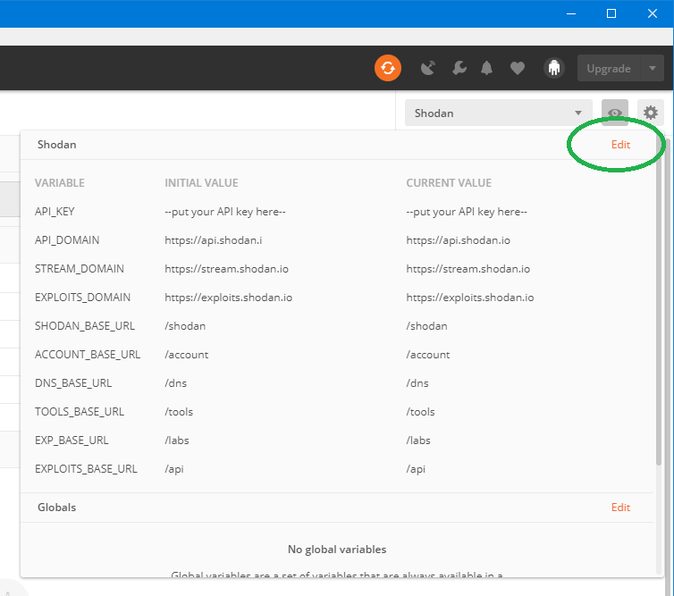674x596 pixels.
Task: Select EXPLOITS_DOMAIN variable name
Action: [x=82, y=298]
